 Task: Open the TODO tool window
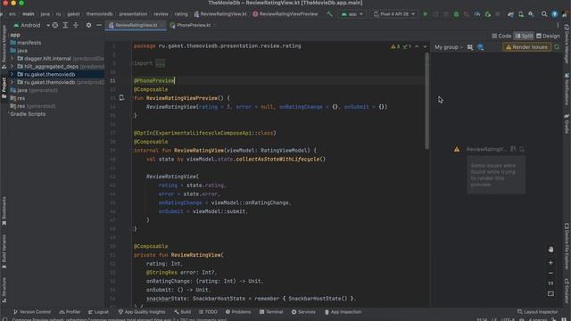point(208,312)
